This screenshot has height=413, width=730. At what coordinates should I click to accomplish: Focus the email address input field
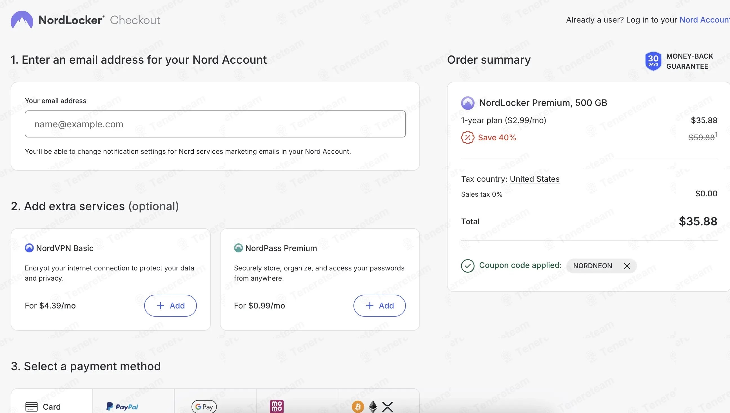(x=215, y=124)
